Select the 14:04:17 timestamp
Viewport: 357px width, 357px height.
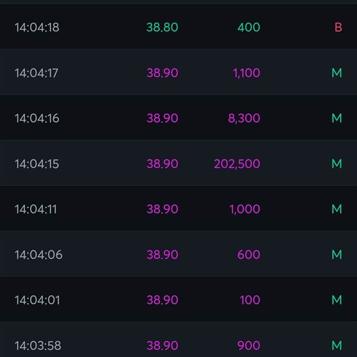[x=36, y=73]
